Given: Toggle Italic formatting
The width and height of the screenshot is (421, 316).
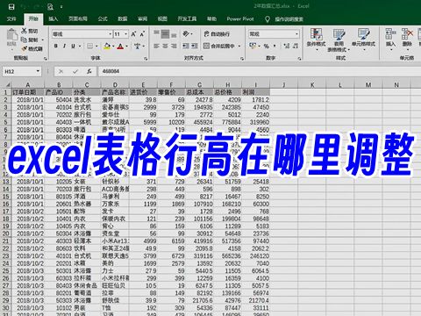Looking at the screenshot, I should (64, 46).
